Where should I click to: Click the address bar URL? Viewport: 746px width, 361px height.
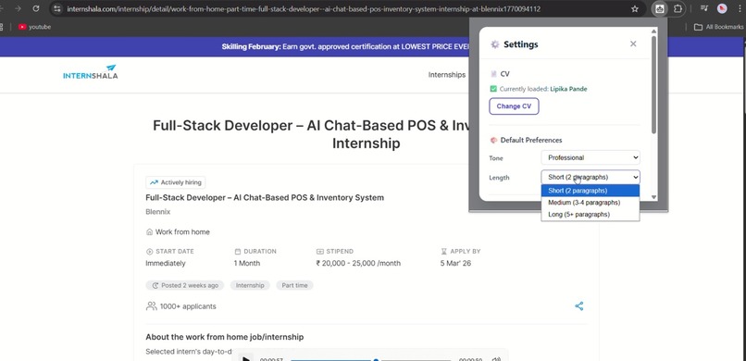[x=304, y=9]
